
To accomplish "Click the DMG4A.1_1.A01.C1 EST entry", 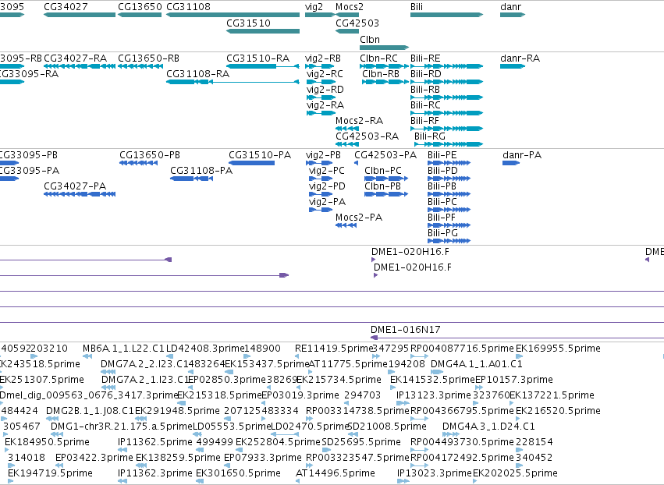I will (x=477, y=364).
